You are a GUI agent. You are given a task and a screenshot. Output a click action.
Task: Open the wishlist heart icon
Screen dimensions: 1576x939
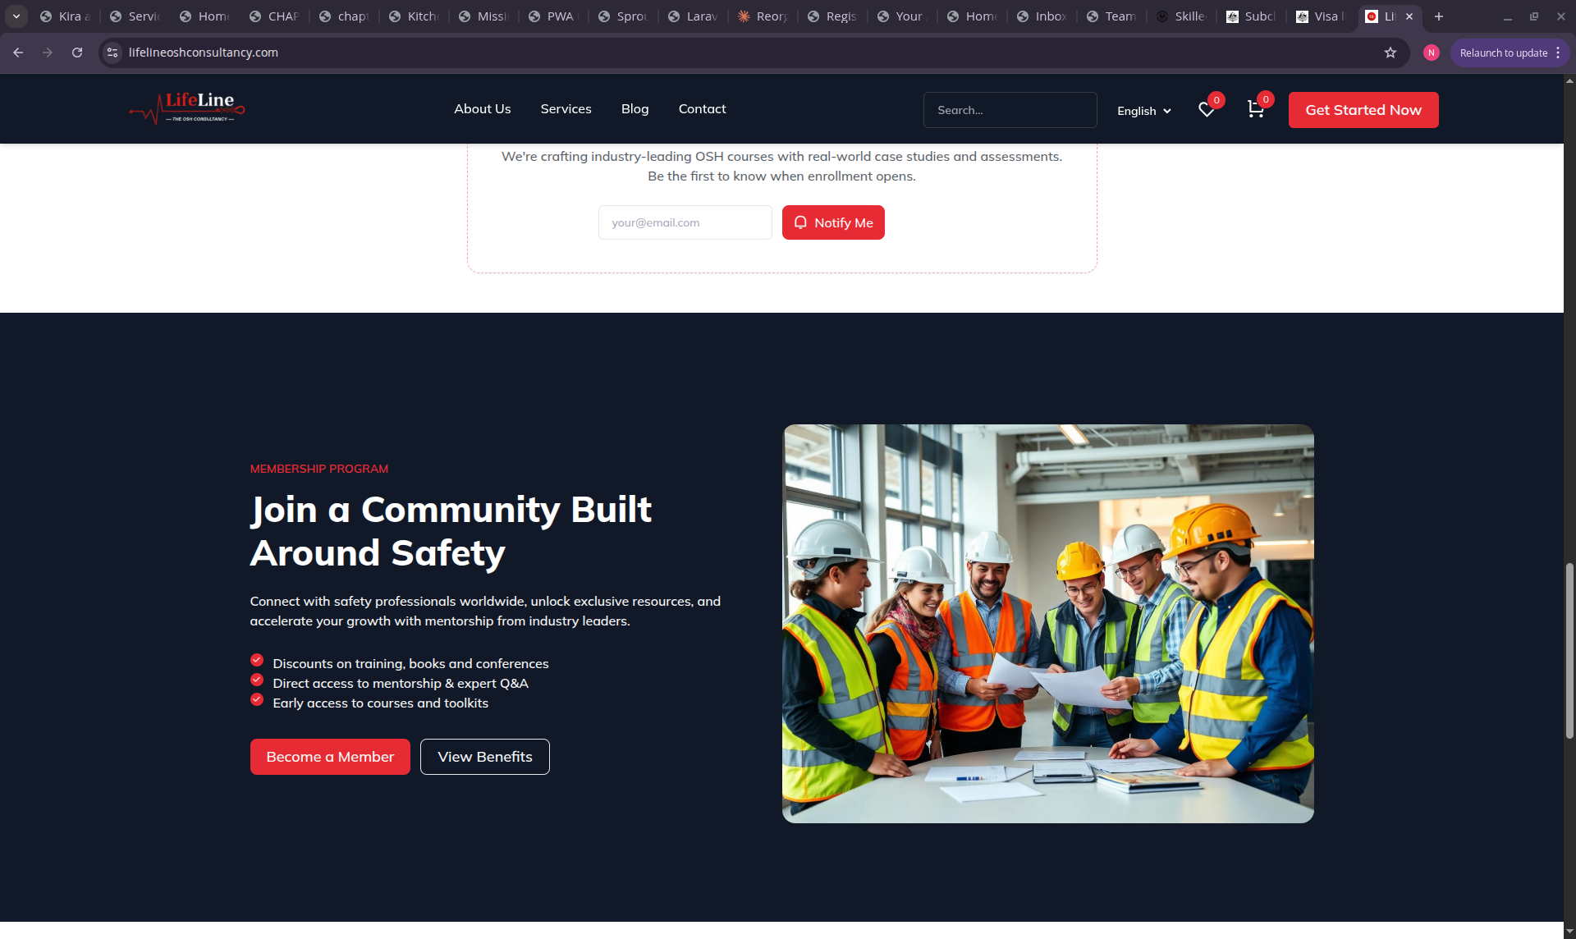click(x=1207, y=110)
